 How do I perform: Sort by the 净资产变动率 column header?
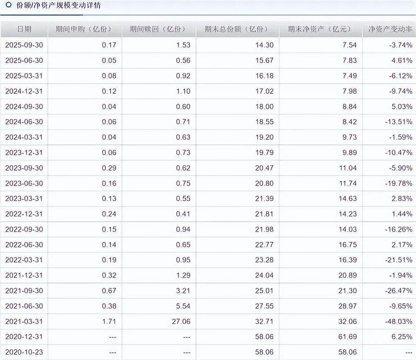389,29
